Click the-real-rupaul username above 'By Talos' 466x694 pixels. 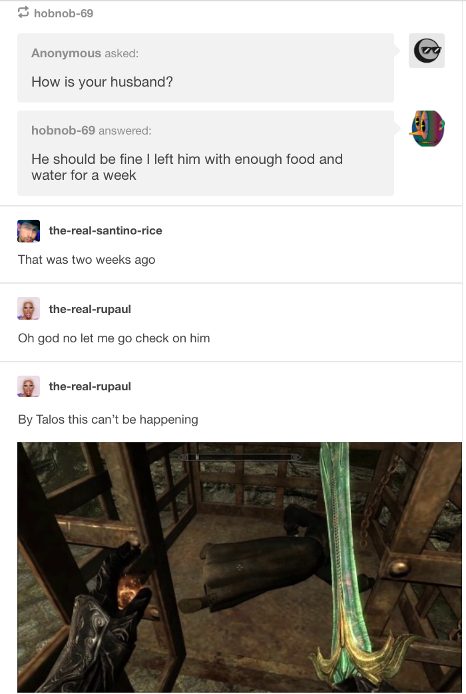[90, 386]
